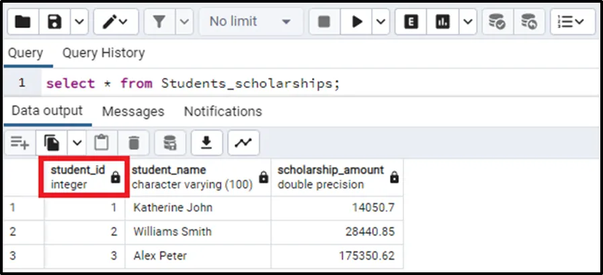603x275 pixels.
Task: Open the Edit pencil dropdown menu
Action: (x=116, y=22)
